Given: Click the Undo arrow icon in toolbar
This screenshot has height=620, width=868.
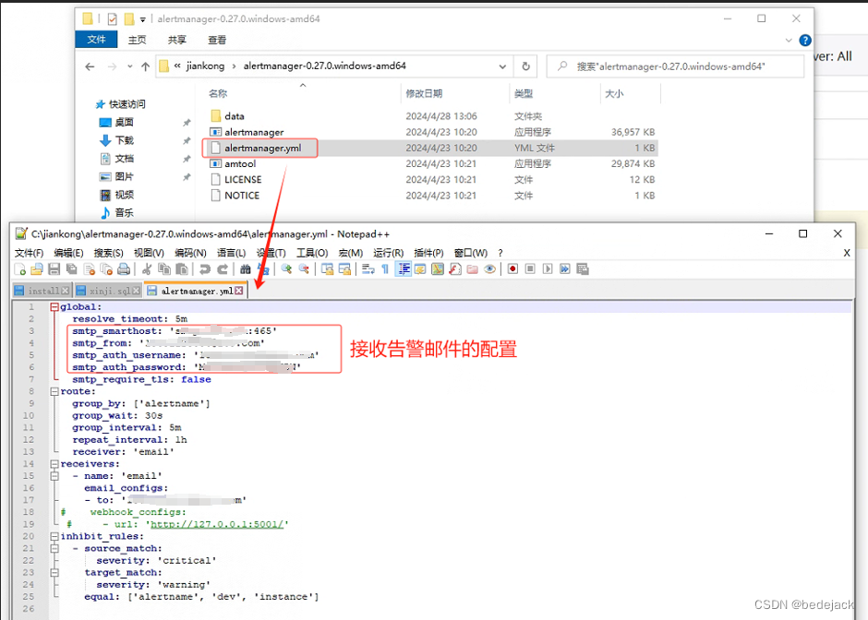Looking at the screenshot, I should (205, 269).
